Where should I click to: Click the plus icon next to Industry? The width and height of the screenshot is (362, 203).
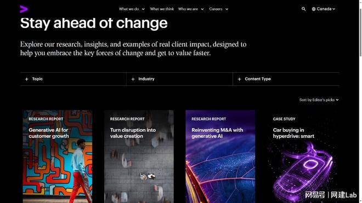133,79
